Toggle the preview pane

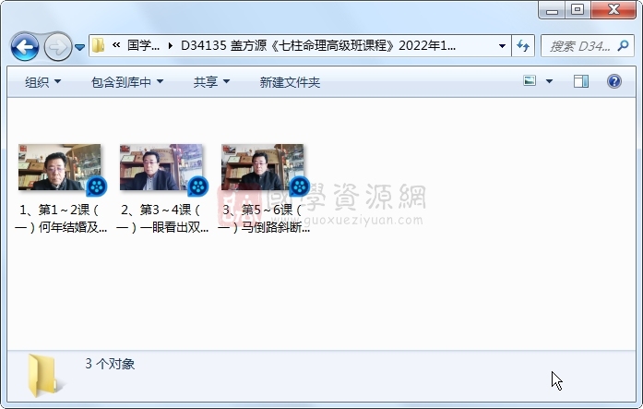[x=580, y=81]
